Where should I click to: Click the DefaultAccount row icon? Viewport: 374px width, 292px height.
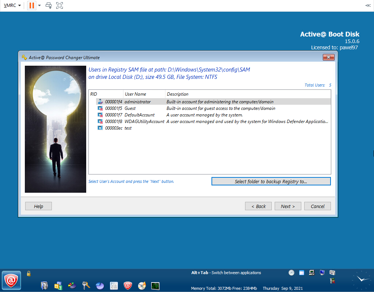point(100,115)
